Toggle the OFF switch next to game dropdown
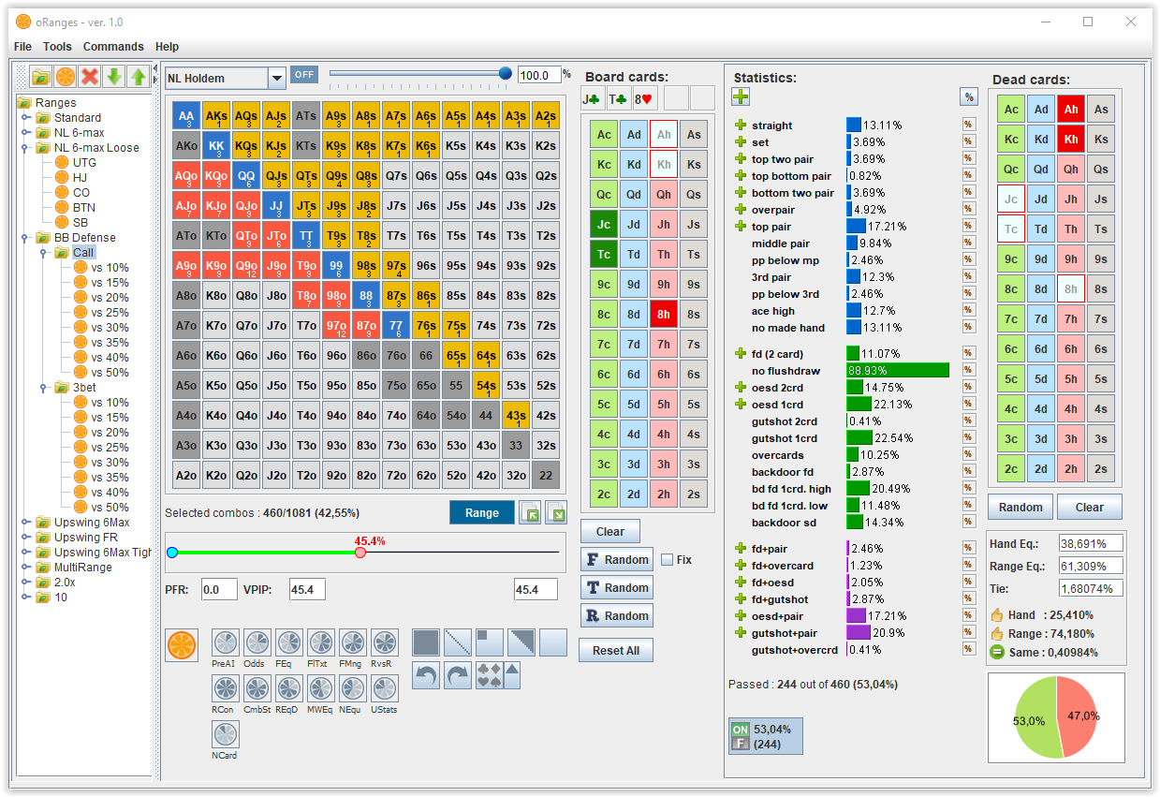Screen dimensions: 1160x797 [x=304, y=74]
